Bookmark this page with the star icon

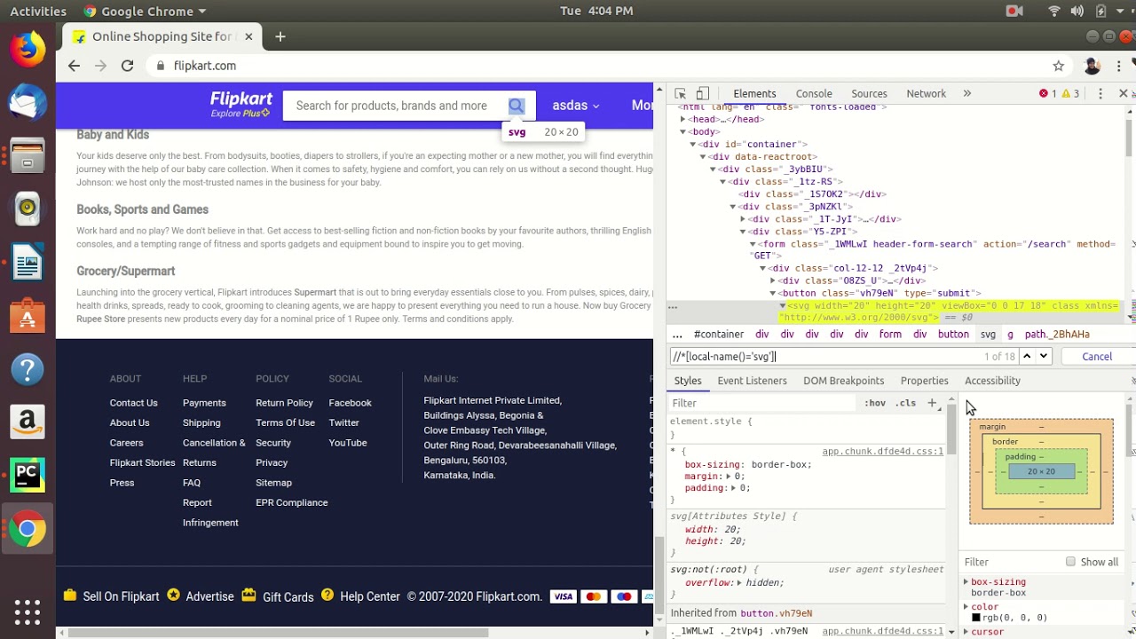coord(1059,66)
